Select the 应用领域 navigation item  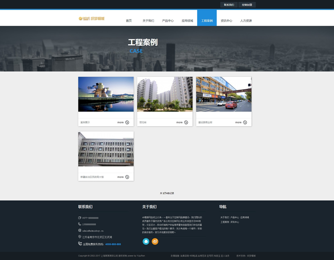point(187,21)
